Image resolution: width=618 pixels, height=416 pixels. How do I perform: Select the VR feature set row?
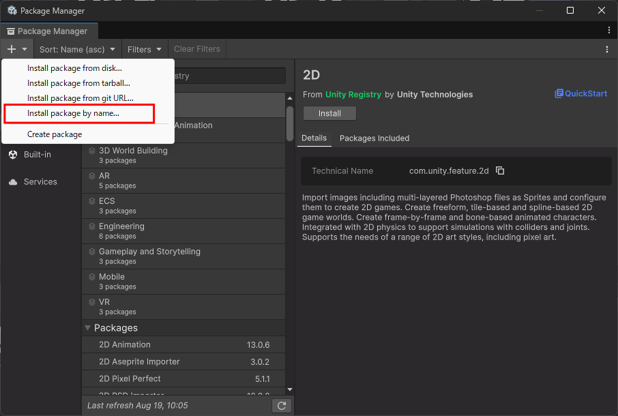click(183, 306)
